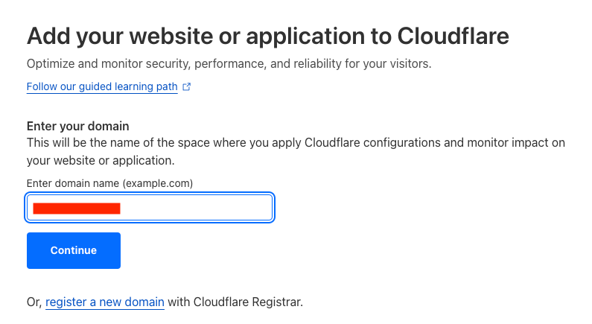Viewport: 592px width, 324px height.
Task: Click the 'your website or application.' description line
Action: tap(101, 160)
